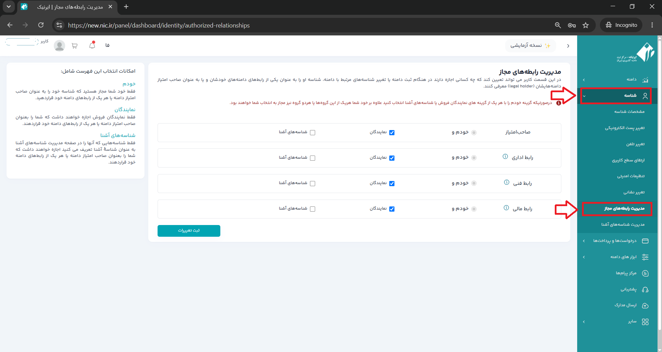Click the شناسه person icon
This screenshot has height=352, width=662.
645,96
